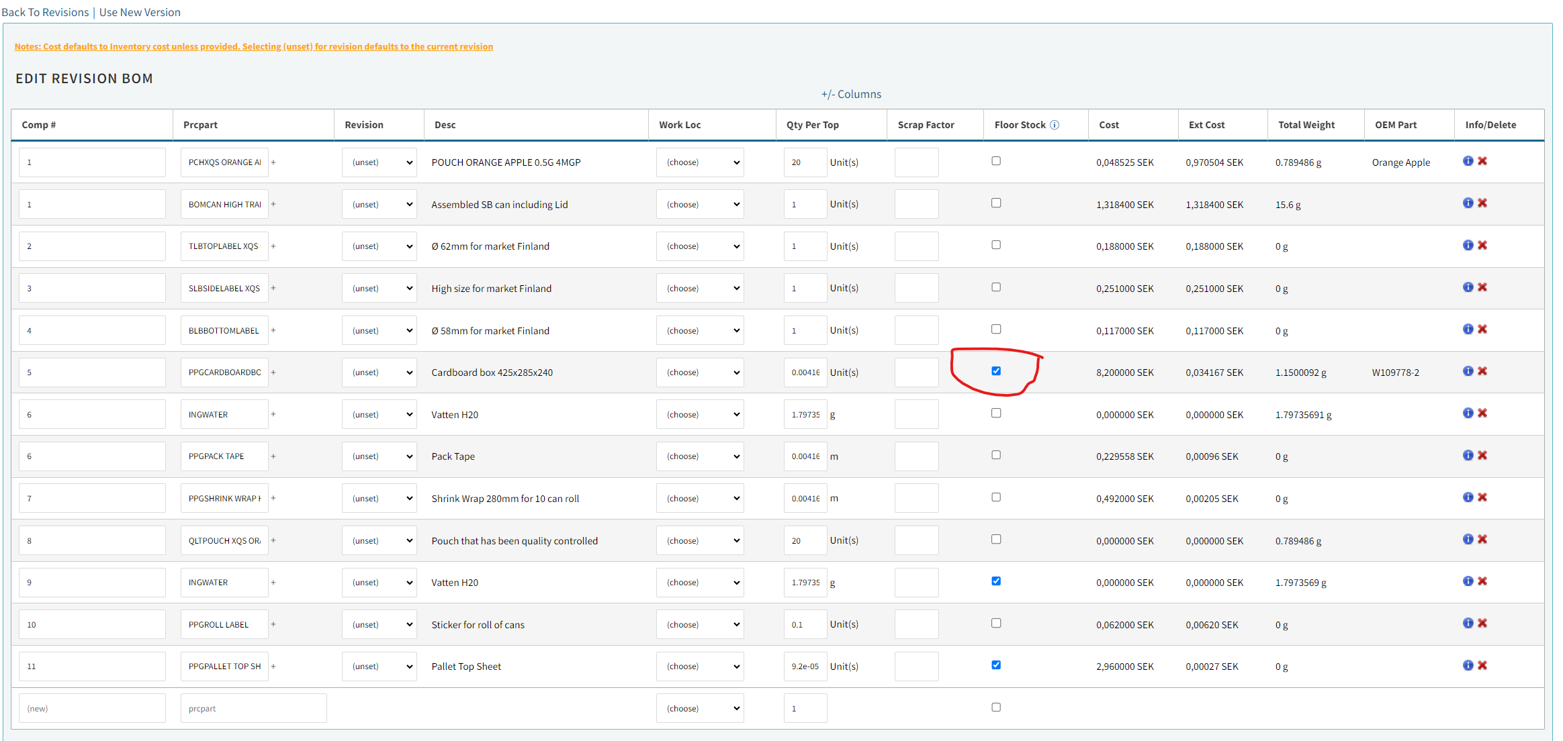Click the Scrap Factor column header
Screen dimensions: 1563x741
(926, 125)
